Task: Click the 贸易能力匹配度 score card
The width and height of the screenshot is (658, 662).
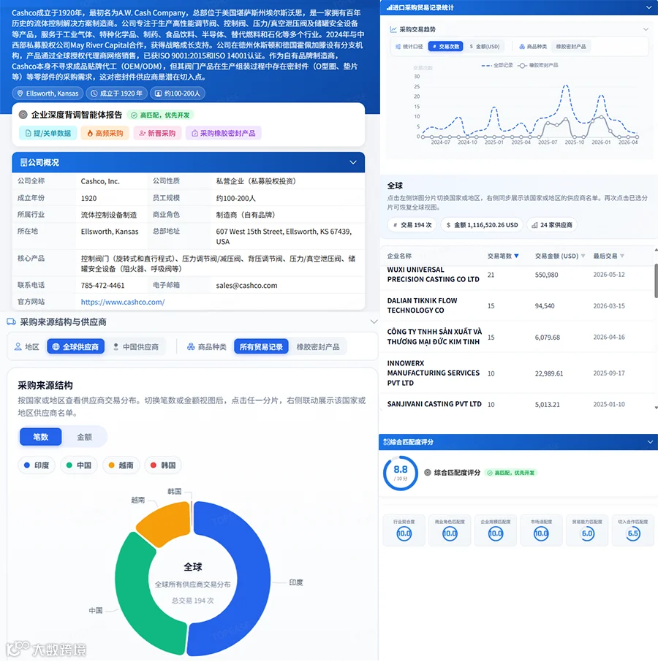Action: click(587, 530)
